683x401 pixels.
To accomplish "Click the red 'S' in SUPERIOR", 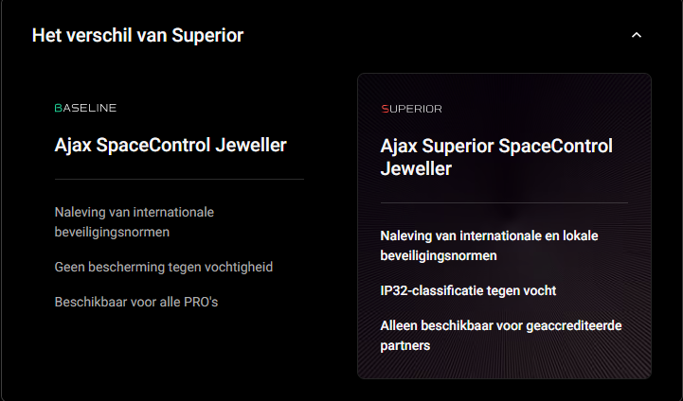I will (x=384, y=109).
